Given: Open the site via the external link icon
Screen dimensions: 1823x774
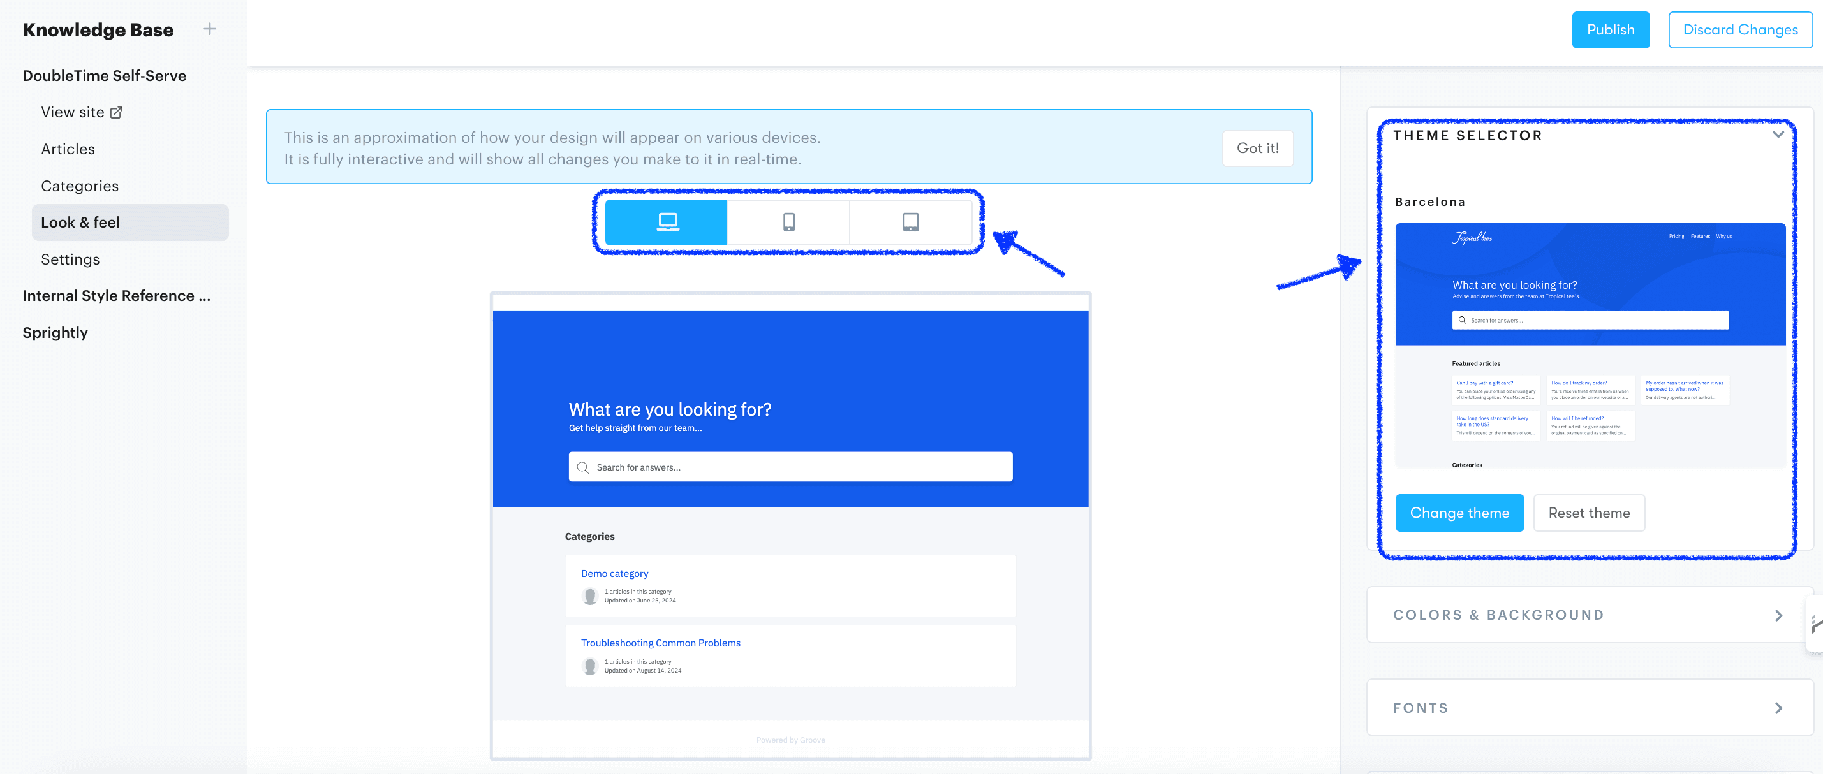Looking at the screenshot, I should [x=116, y=111].
